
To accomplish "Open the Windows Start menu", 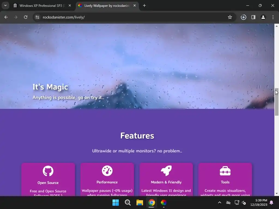I will click(116, 202).
